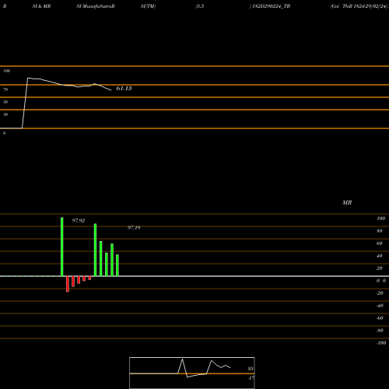This screenshot has height=389, width=389.
Task: Click the -100 label on MR axis
Action: pyautogui.click(x=381, y=343)
